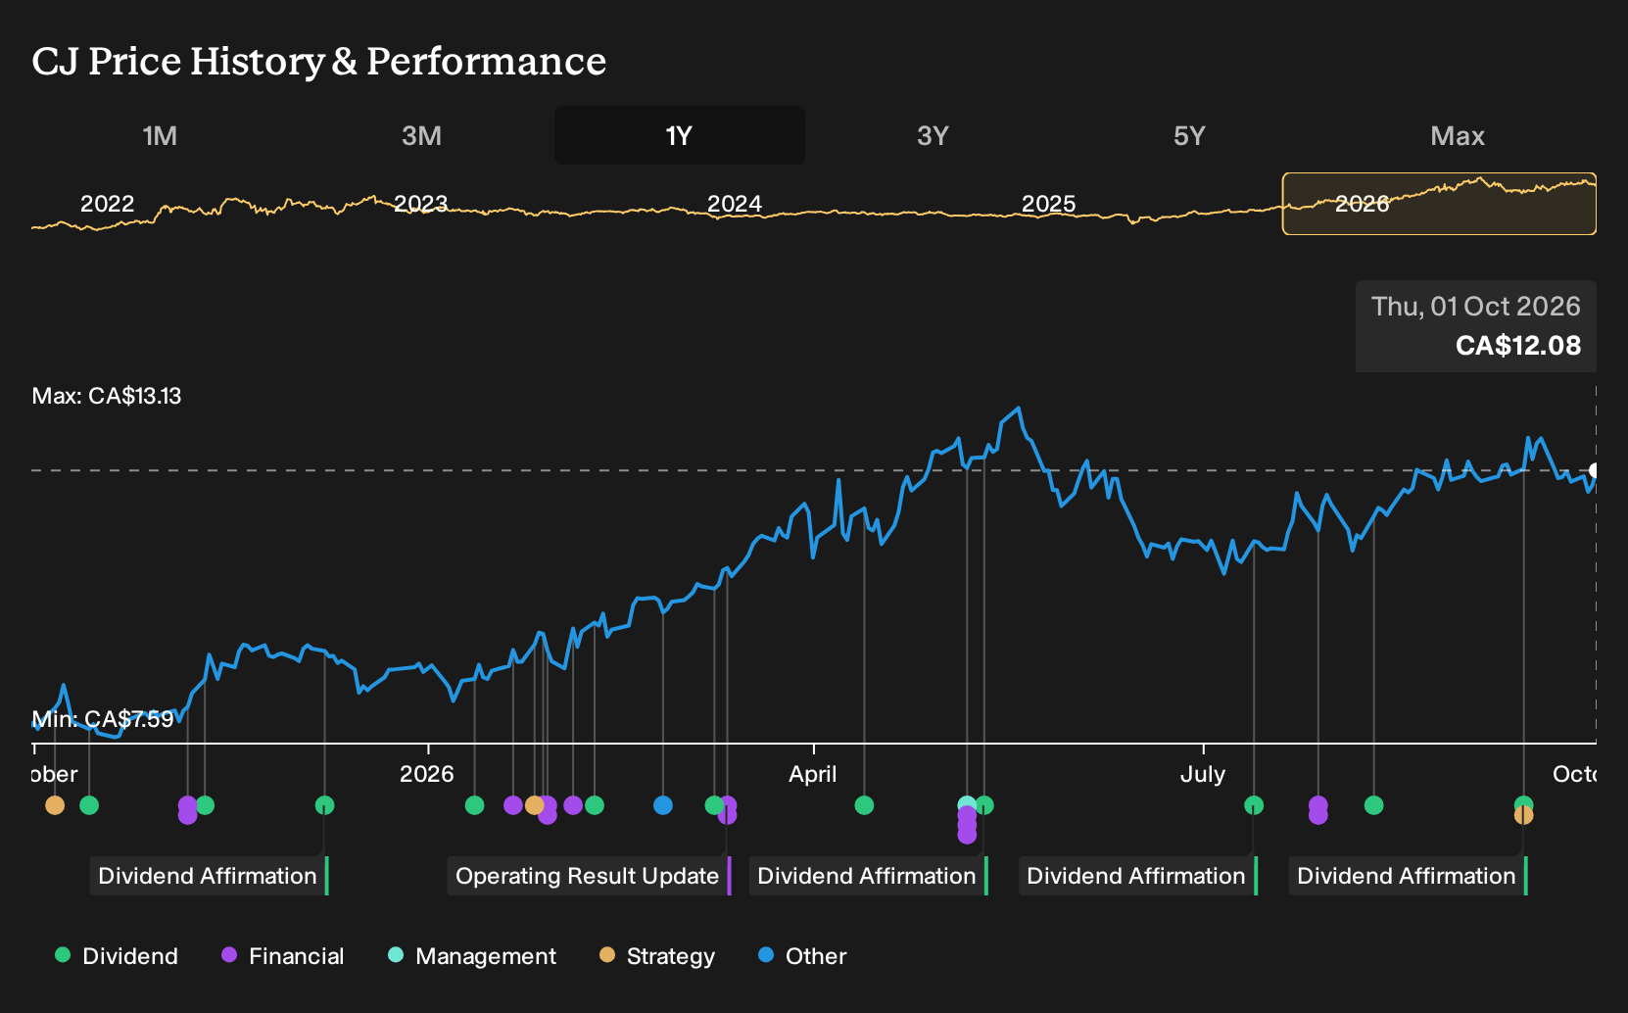This screenshot has height=1013, width=1628.
Task: Click the orange Strategy dot under the last green dot
Action: (1523, 815)
